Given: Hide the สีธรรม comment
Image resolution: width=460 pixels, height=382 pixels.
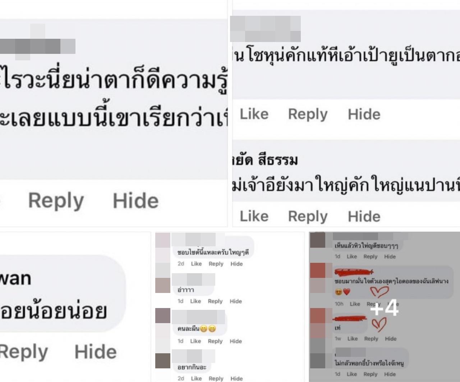Looking at the screenshot, I should (364, 216).
